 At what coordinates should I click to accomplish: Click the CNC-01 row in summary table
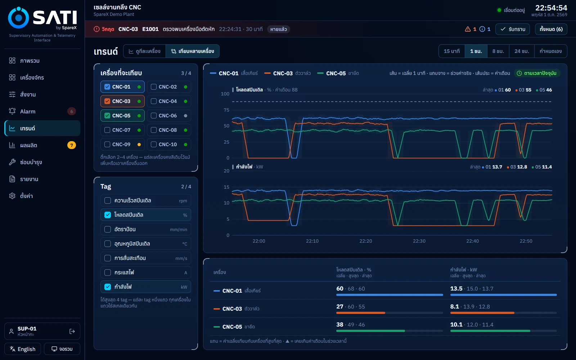[x=385, y=291]
